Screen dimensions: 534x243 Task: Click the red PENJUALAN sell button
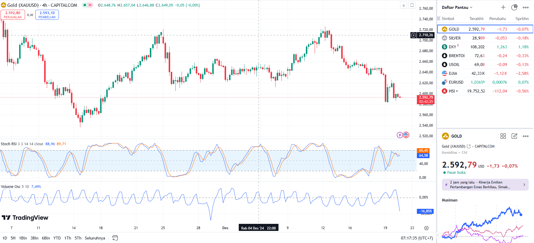pyautogui.click(x=13, y=15)
